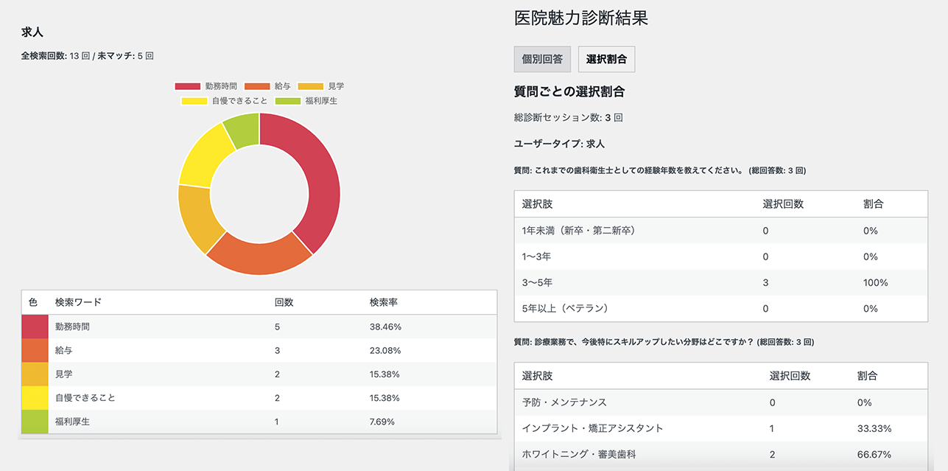Select ホワイトニング・審美歯科 option row
This screenshot has width=948, height=471.
721,454
